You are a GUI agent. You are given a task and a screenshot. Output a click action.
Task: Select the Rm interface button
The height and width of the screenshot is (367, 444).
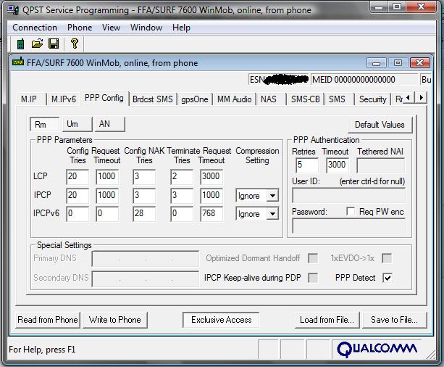44,124
